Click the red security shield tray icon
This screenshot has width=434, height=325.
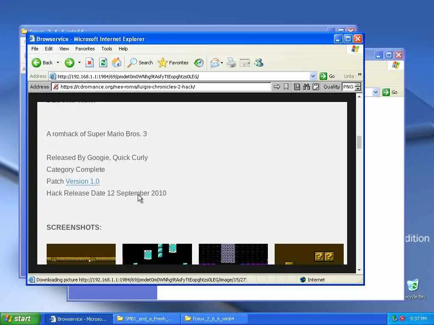click(403, 319)
